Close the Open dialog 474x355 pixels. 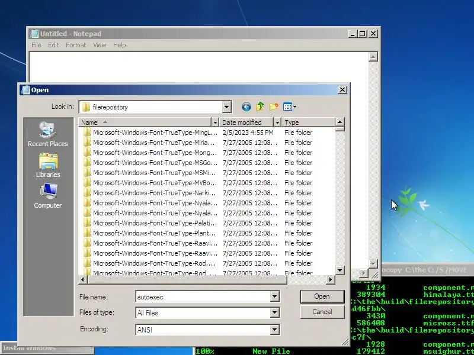342,90
